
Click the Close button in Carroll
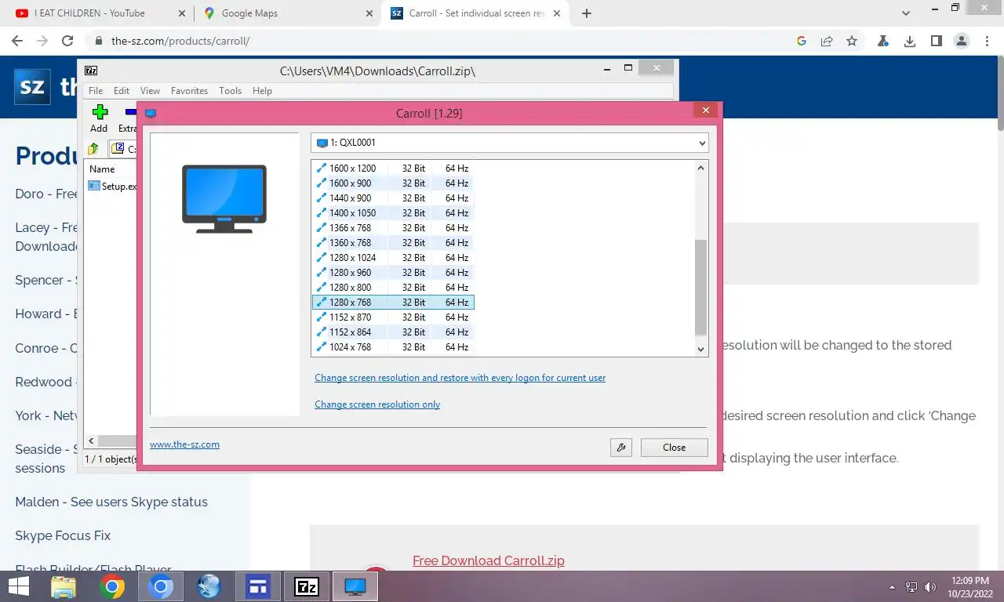[674, 448]
